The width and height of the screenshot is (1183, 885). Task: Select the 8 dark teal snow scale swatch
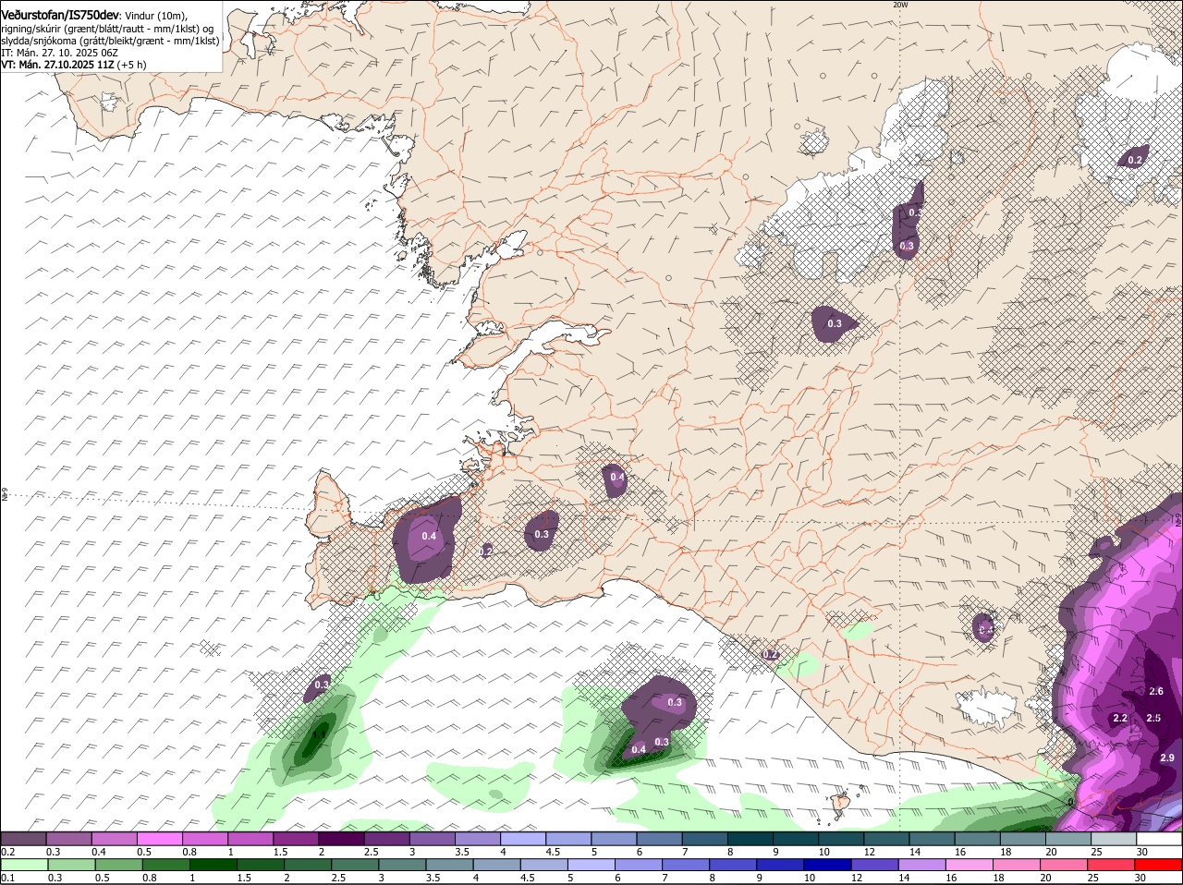point(750,839)
